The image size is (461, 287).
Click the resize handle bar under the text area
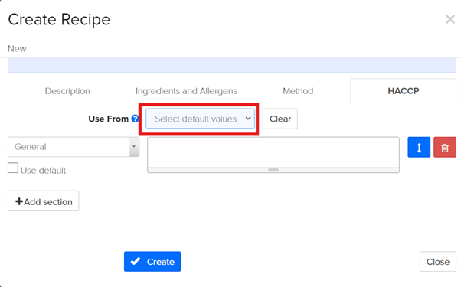point(273,170)
